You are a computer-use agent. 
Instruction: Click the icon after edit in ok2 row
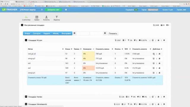tap(159, 68)
